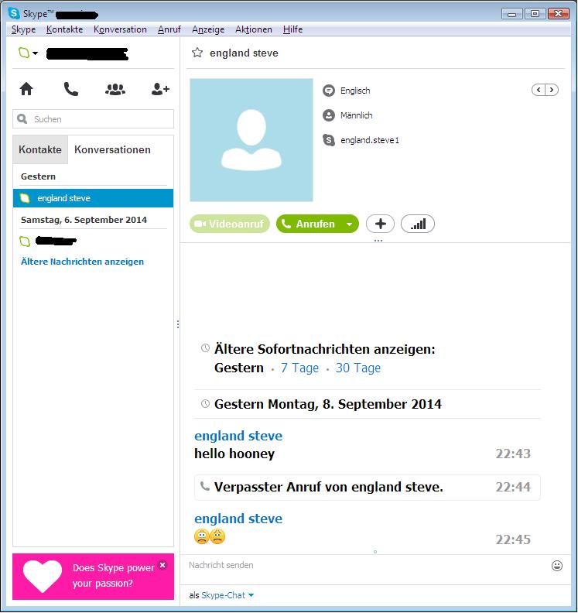
Task: Click the Nachricht senden message field
Action: pos(368,565)
